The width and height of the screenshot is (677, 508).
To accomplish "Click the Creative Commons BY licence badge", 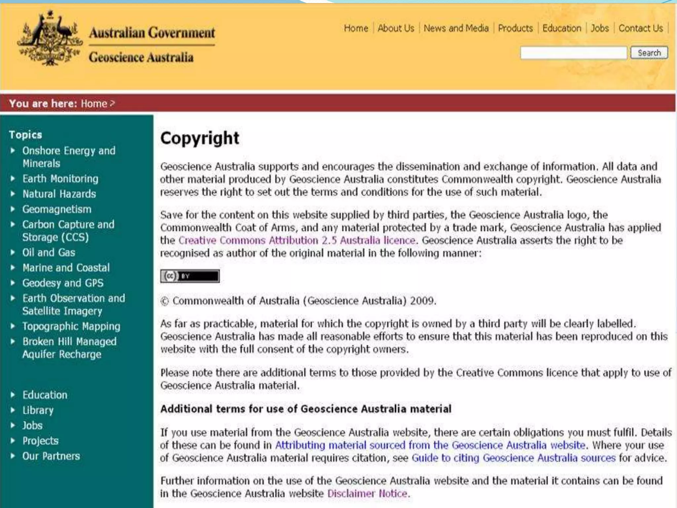I will coord(190,276).
